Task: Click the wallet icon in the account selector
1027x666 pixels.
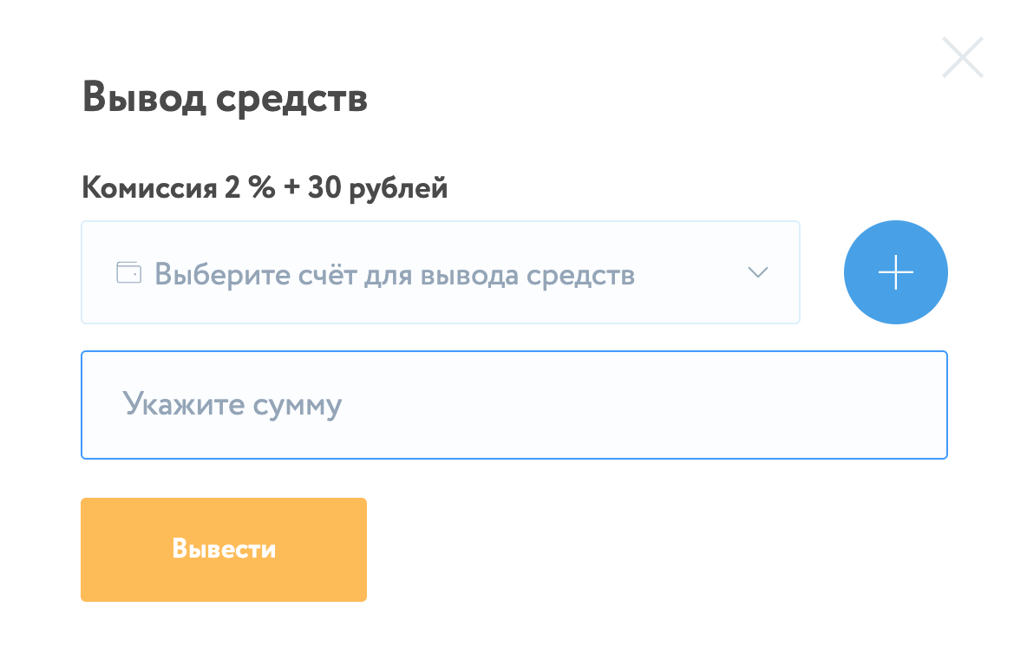Action: [x=128, y=272]
